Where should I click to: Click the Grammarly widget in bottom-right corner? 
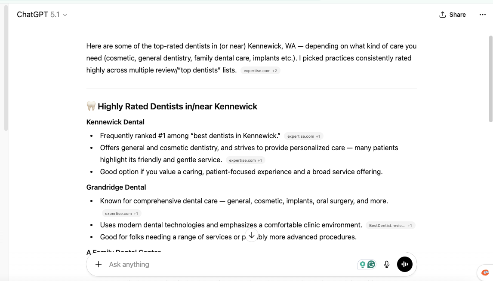pos(485,272)
